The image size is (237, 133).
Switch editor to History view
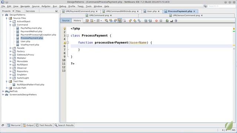tap(77, 21)
